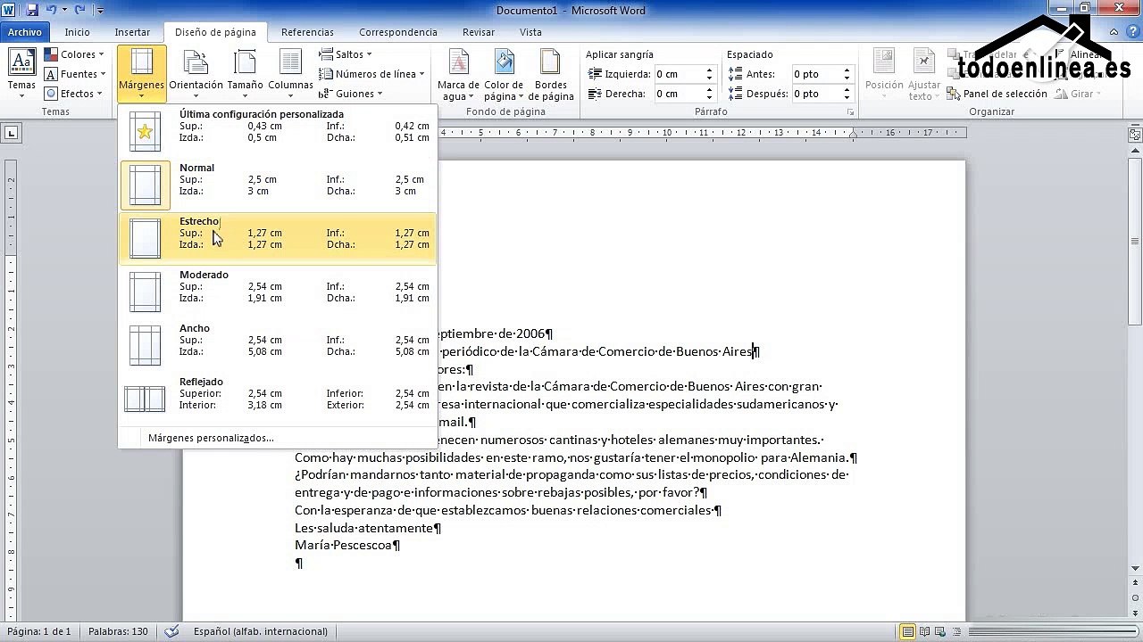
Task: Apply Última configuración personalizada margins
Action: [x=278, y=131]
